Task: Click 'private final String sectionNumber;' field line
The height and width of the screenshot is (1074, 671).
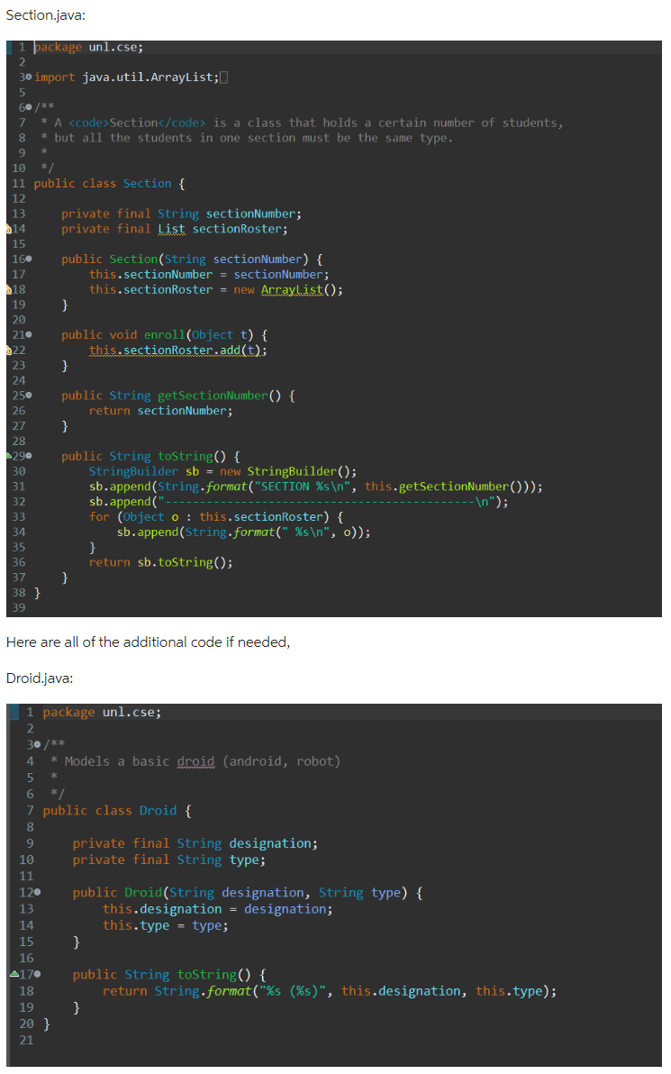Action: tap(181, 214)
